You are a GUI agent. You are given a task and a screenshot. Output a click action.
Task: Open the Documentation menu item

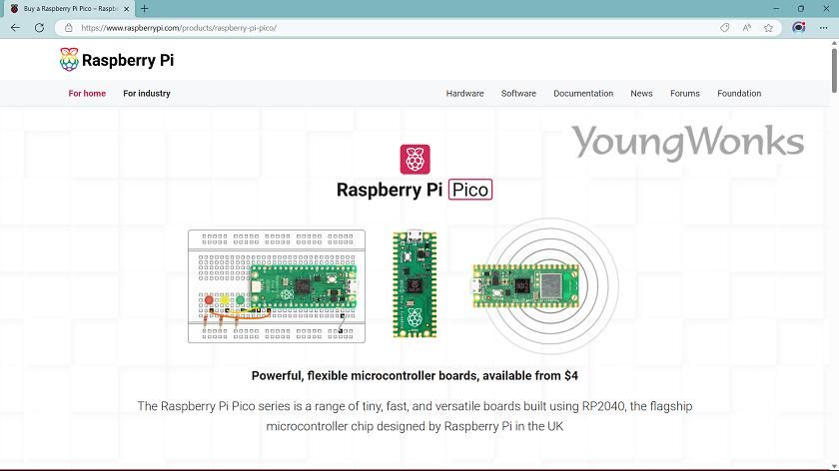583,93
